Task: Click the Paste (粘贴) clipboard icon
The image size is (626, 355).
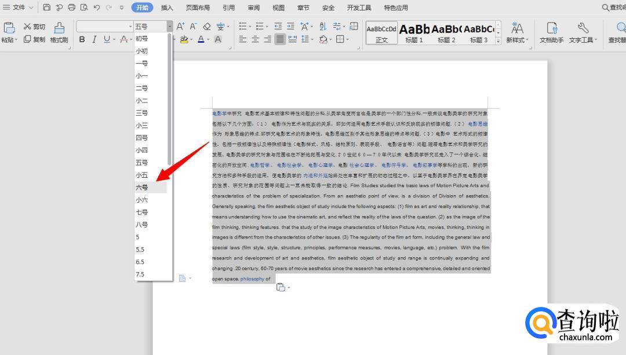Action: click(x=9, y=28)
